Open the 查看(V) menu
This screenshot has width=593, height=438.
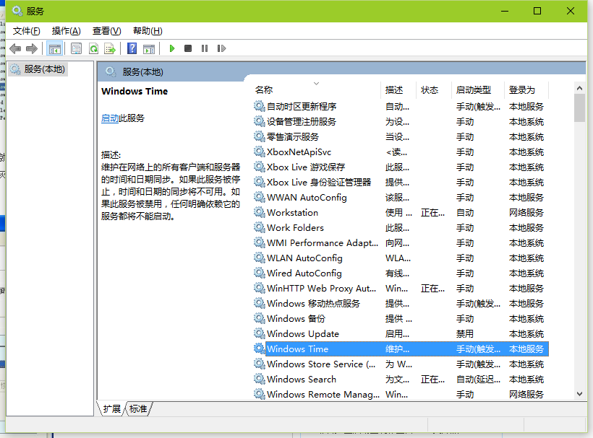click(106, 31)
